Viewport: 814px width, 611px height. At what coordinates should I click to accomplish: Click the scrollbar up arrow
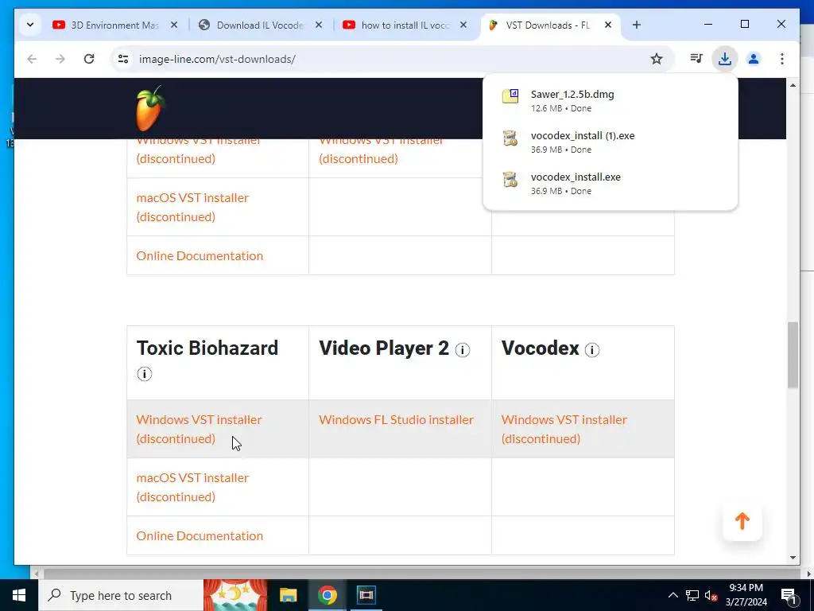pos(793,84)
